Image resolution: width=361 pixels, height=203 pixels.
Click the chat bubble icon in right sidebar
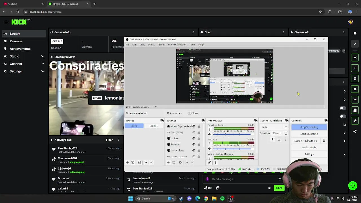[x=355, y=89]
